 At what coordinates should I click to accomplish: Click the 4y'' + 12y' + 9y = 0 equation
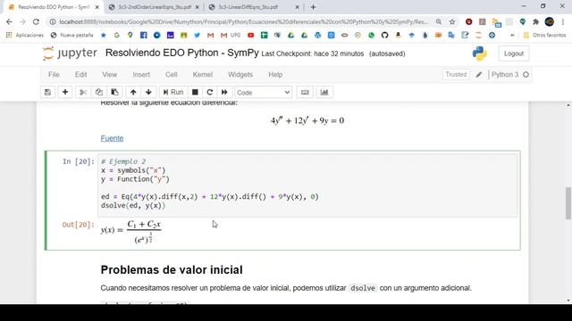[x=307, y=120]
